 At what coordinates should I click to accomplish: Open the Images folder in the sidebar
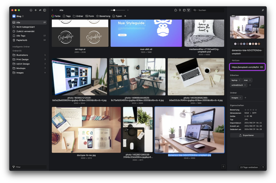click(29, 73)
